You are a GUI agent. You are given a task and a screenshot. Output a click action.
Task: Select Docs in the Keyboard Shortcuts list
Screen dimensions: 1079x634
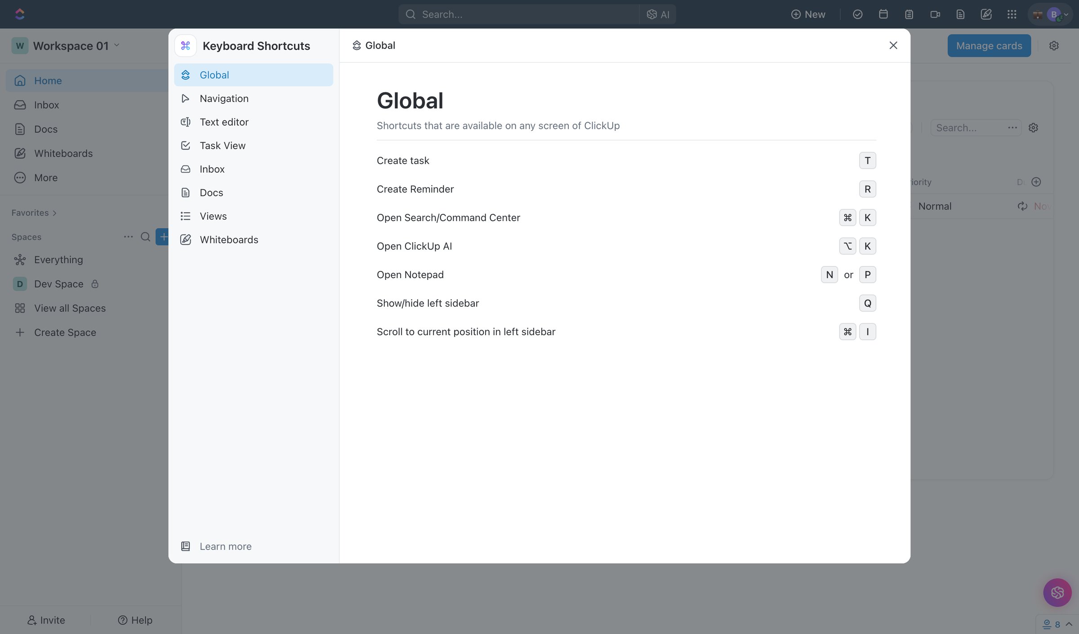tap(254, 192)
